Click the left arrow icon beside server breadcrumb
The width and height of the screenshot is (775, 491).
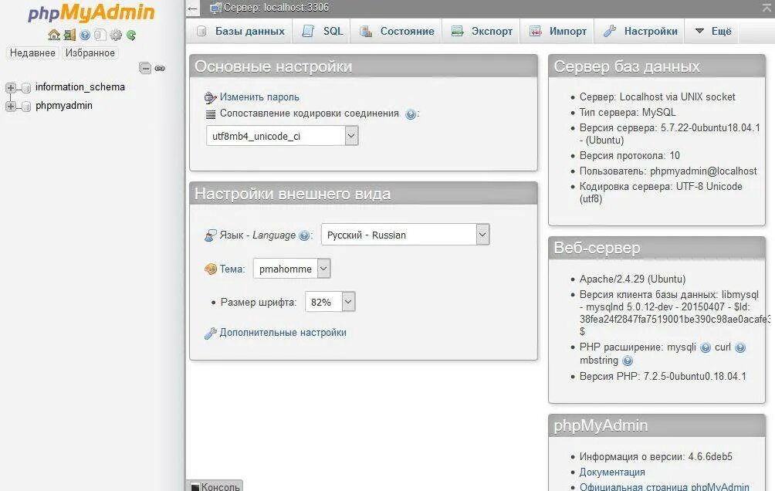coord(193,8)
